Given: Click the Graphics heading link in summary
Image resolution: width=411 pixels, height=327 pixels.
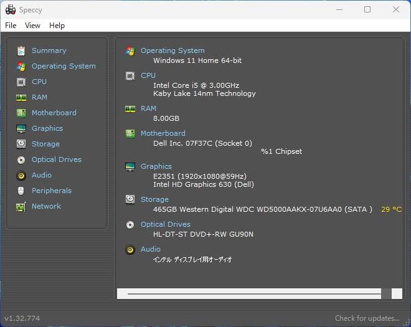Looking at the screenshot, I should click(x=156, y=166).
